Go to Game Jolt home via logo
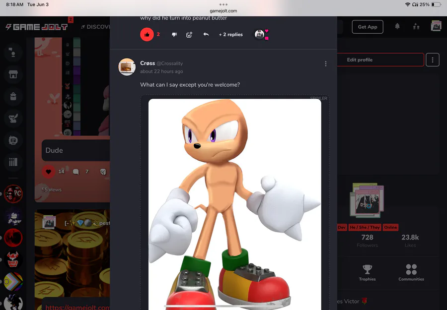The height and width of the screenshot is (310, 447). pos(37,27)
